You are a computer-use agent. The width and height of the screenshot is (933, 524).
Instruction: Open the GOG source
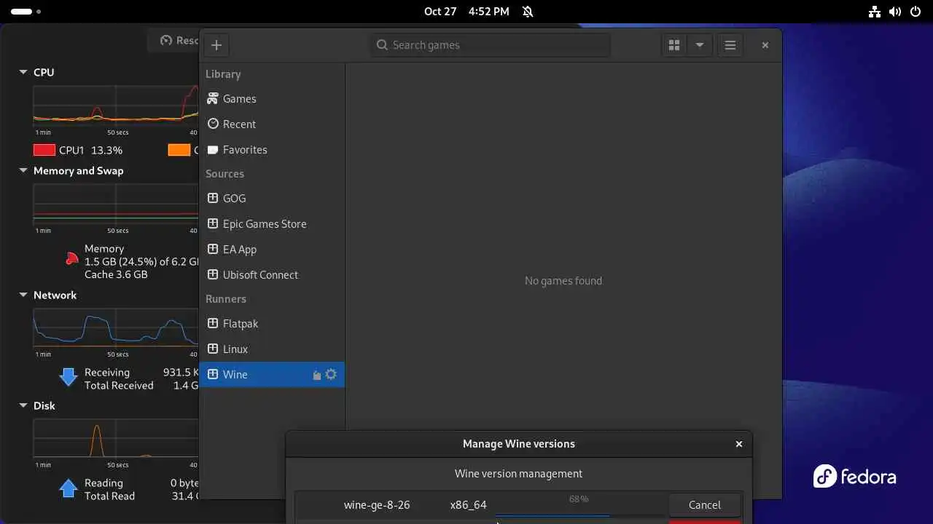272,199
